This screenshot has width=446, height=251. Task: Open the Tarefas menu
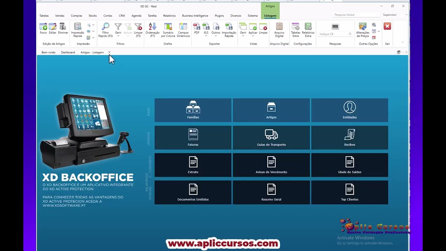[x=152, y=16]
